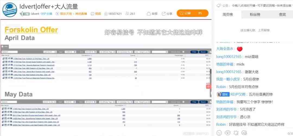Open the date range dropdown in May table
The image size is (293, 136).
click(49, 102)
